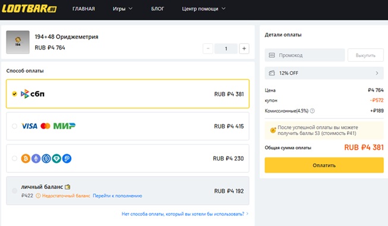Click the coupon icon beside 12% OFF

point(272,73)
